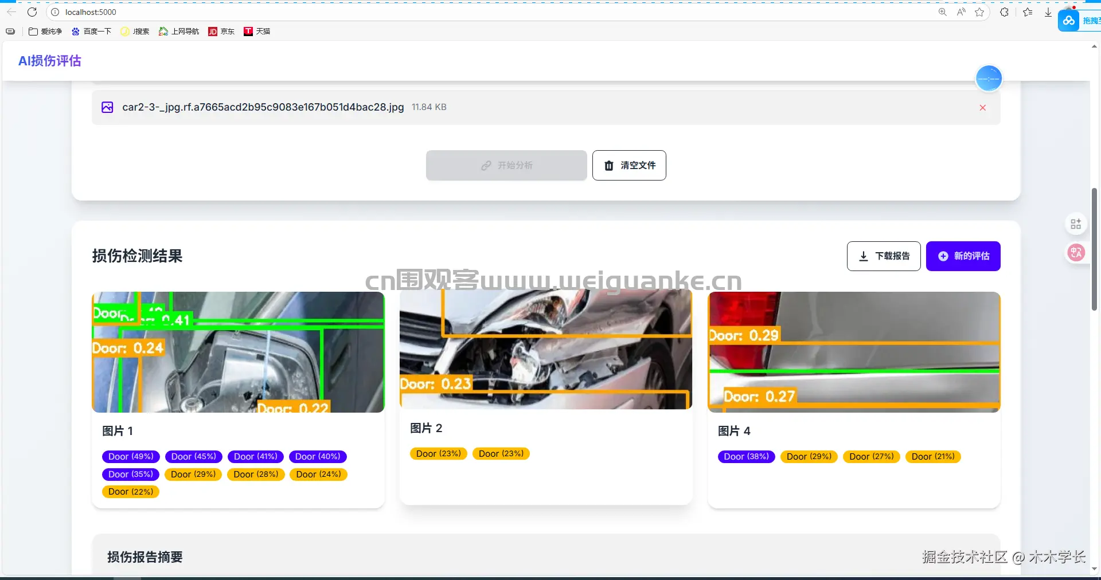Click the browser back arrow
This screenshot has height=580, width=1101.
tap(11, 12)
